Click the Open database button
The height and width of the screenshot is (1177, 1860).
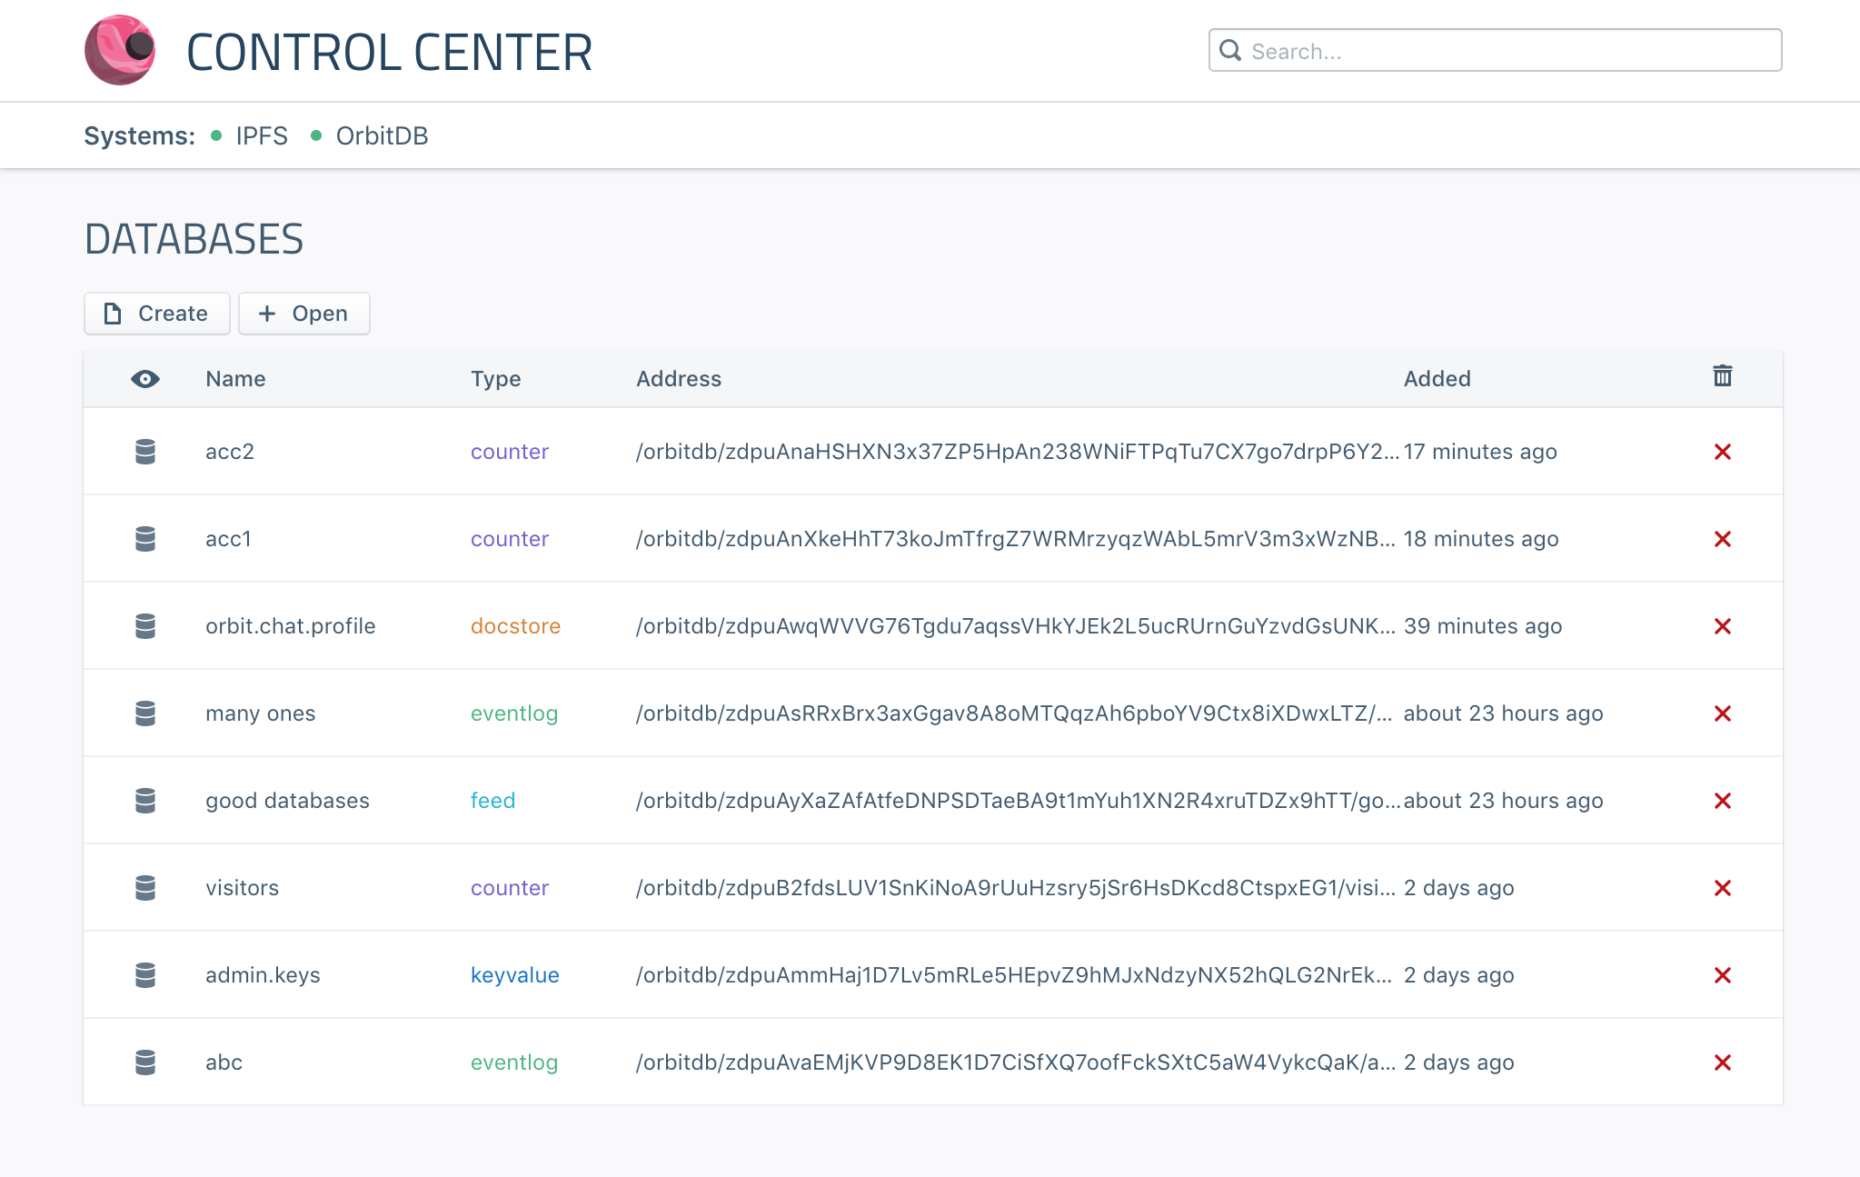point(303,314)
